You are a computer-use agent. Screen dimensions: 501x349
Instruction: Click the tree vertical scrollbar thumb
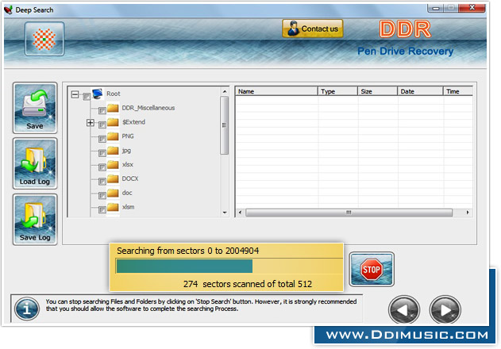click(x=225, y=125)
